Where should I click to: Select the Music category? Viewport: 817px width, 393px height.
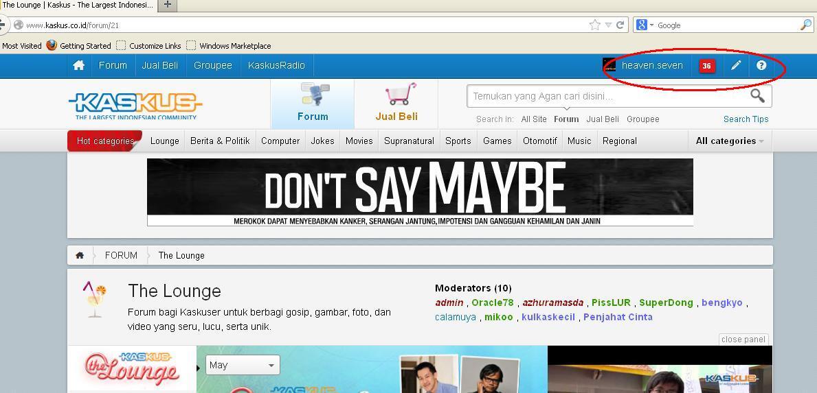(579, 141)
